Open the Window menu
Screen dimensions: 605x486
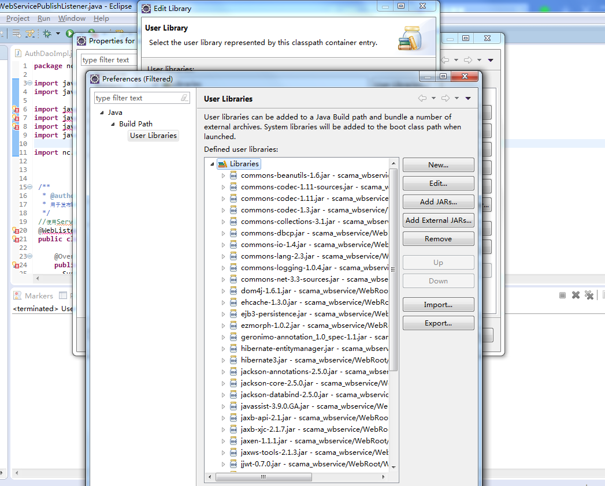(72, 18)
